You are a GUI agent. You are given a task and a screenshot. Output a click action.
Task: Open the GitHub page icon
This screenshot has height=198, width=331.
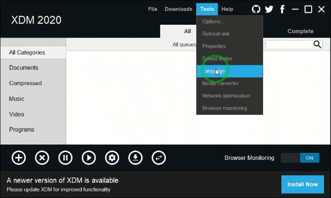(x=256, y=9)
